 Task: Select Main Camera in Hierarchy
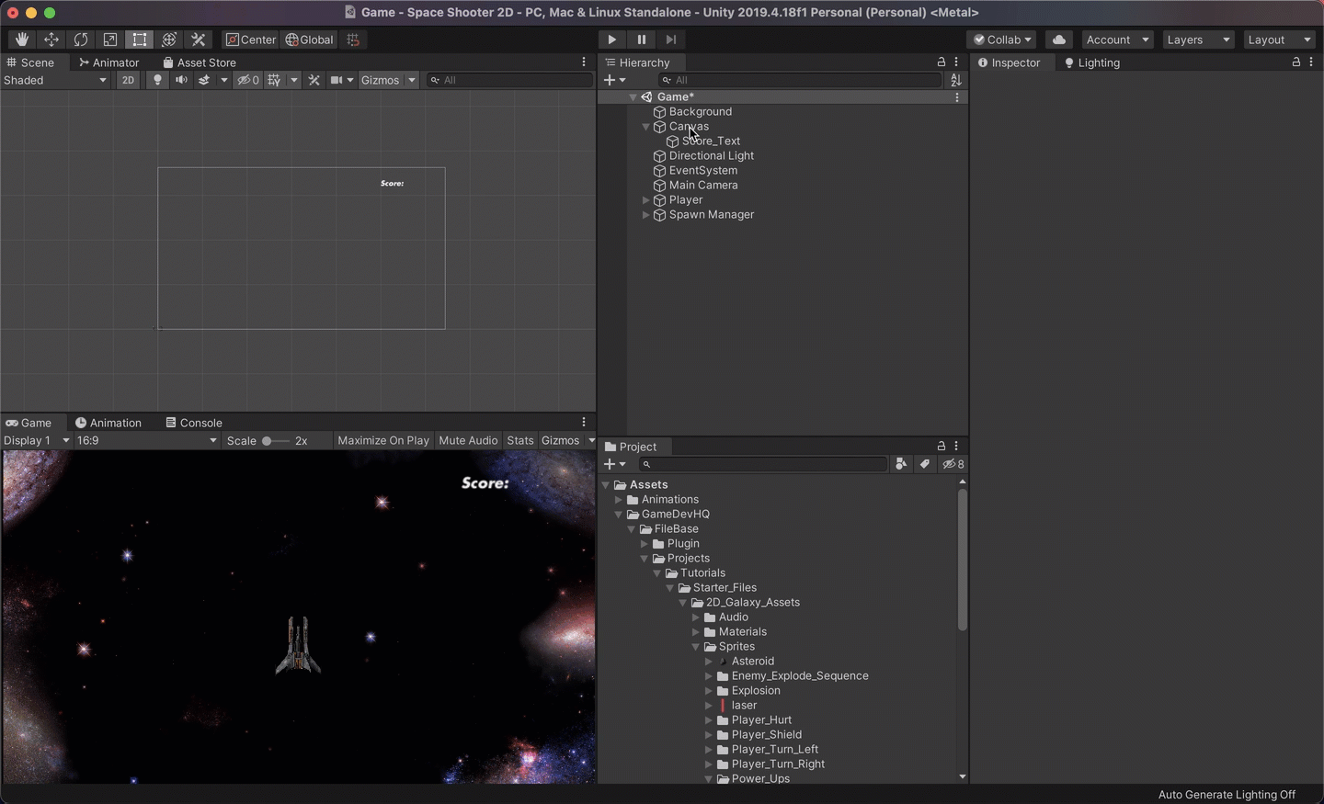click(x=703, y=185)
